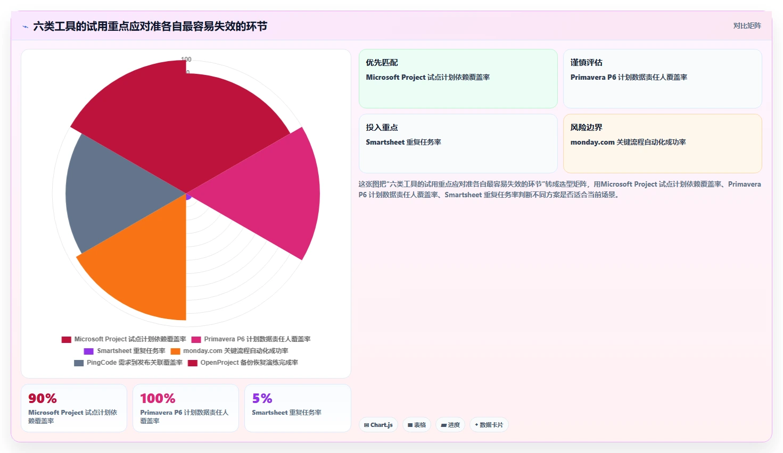Click the 90% Microsoft Project stat card
Viewport: 783px width, 453px height.
74,408
